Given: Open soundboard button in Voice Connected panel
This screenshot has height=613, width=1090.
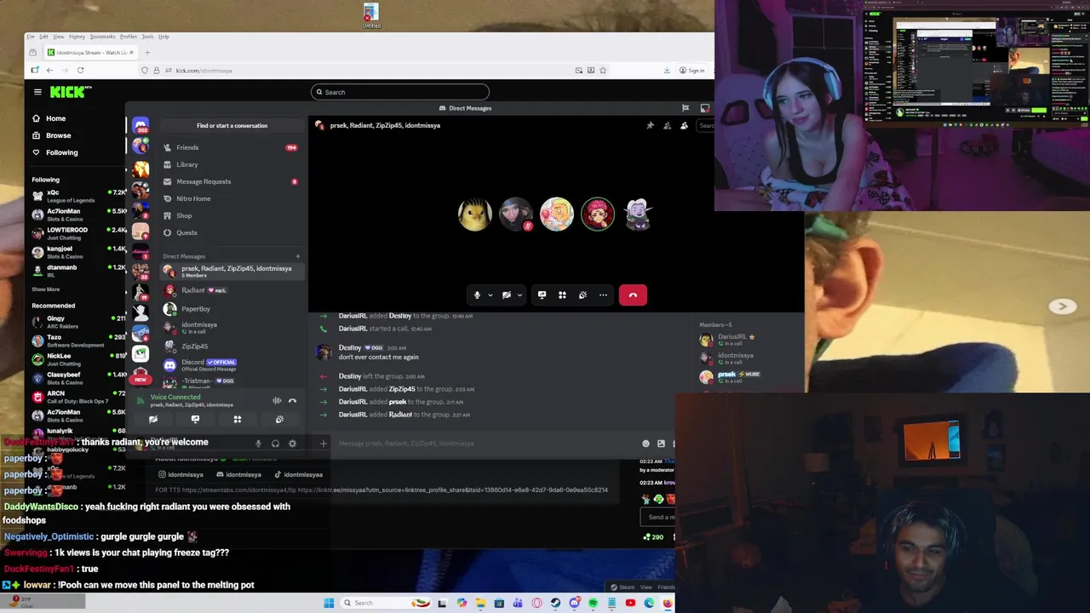Looking at the screenshot, I should tap(279, 419).
